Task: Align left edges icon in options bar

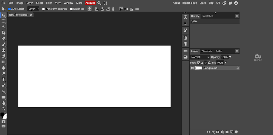Action: pos(97,9)
